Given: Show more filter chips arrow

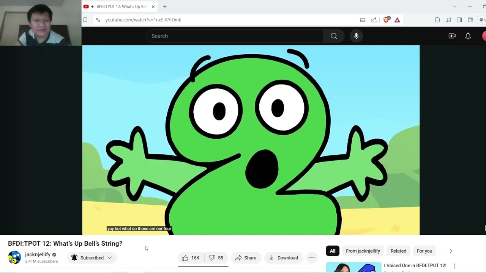Looking at the screenshot, I should tap(451, 251).
